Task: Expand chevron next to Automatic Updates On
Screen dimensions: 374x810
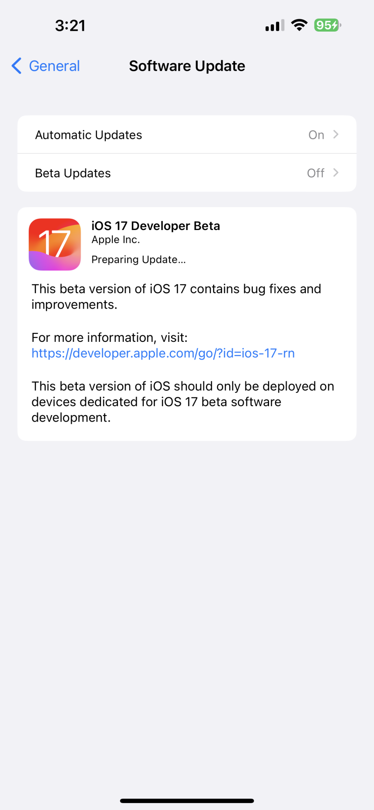Action: pos(336,134)
